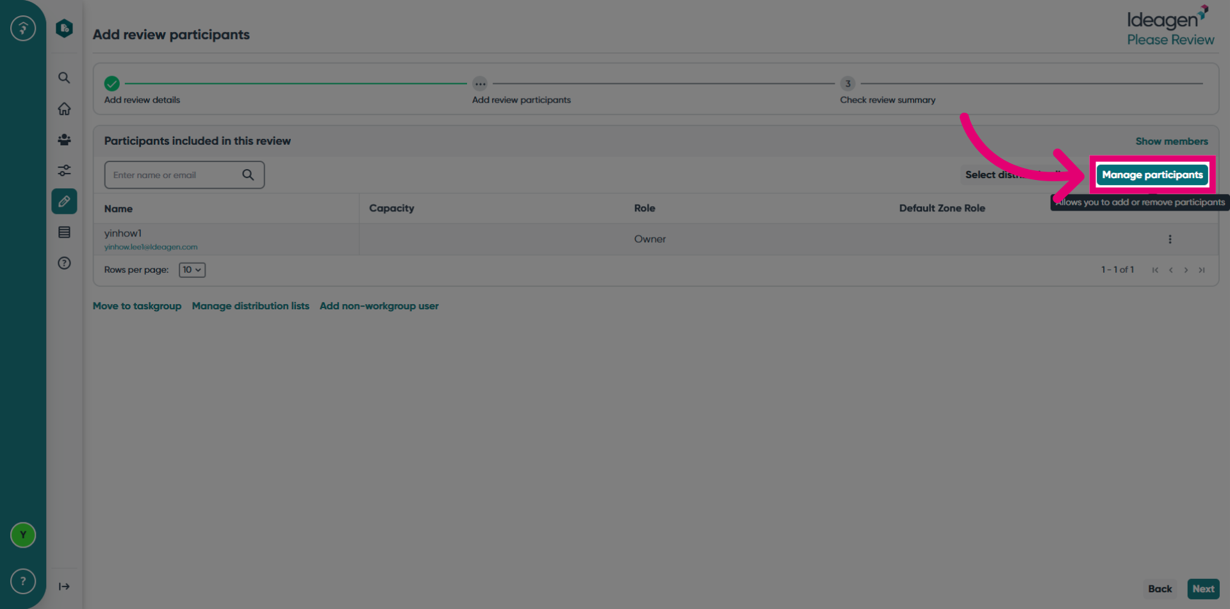Screen dimensions: 1230x609
Task: Click the Ideagen Please Review logo
Action: tap(1170, 26)
